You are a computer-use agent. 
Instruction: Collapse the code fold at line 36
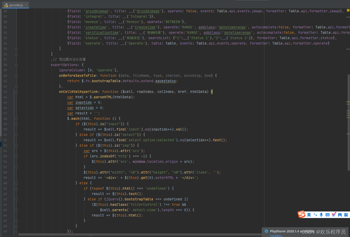click(16, 54)
